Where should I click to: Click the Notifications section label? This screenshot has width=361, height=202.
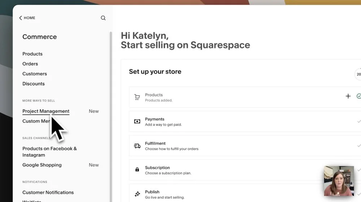(x=35, y=182)
